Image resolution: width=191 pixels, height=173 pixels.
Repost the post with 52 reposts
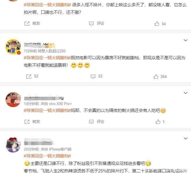[x=32, y=76]
